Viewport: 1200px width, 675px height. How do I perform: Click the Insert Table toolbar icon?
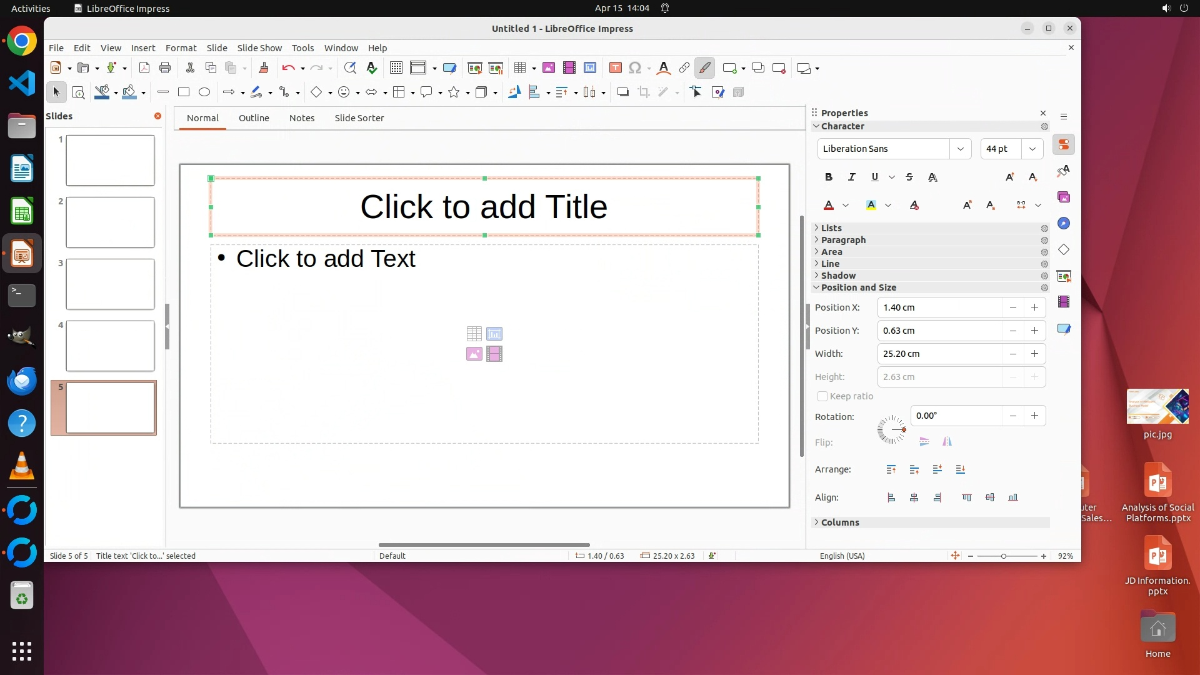519,68
